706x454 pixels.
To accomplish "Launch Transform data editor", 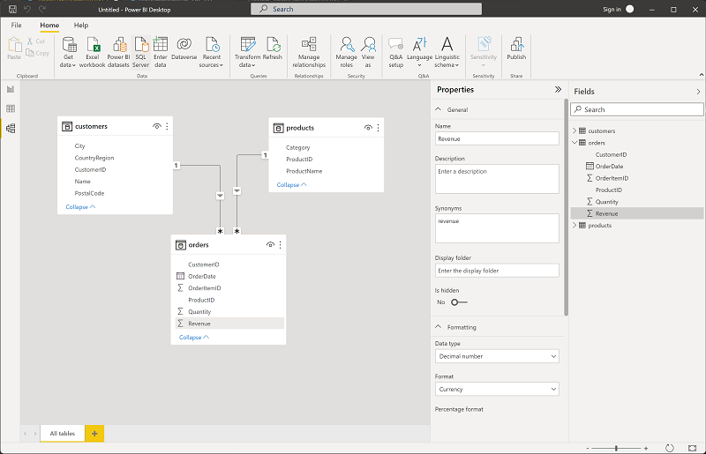I will click(247, 52).
